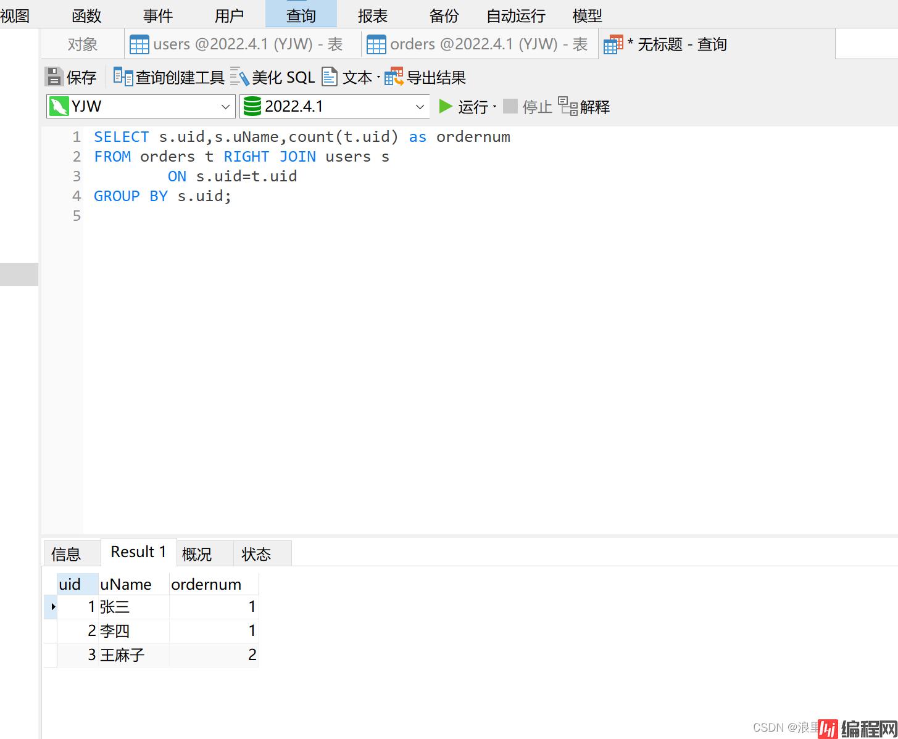Click the YJW connection icon

click(59, 106)
